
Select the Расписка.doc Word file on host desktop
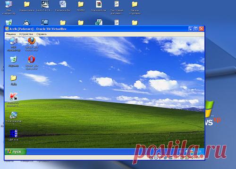click(63, 4)
